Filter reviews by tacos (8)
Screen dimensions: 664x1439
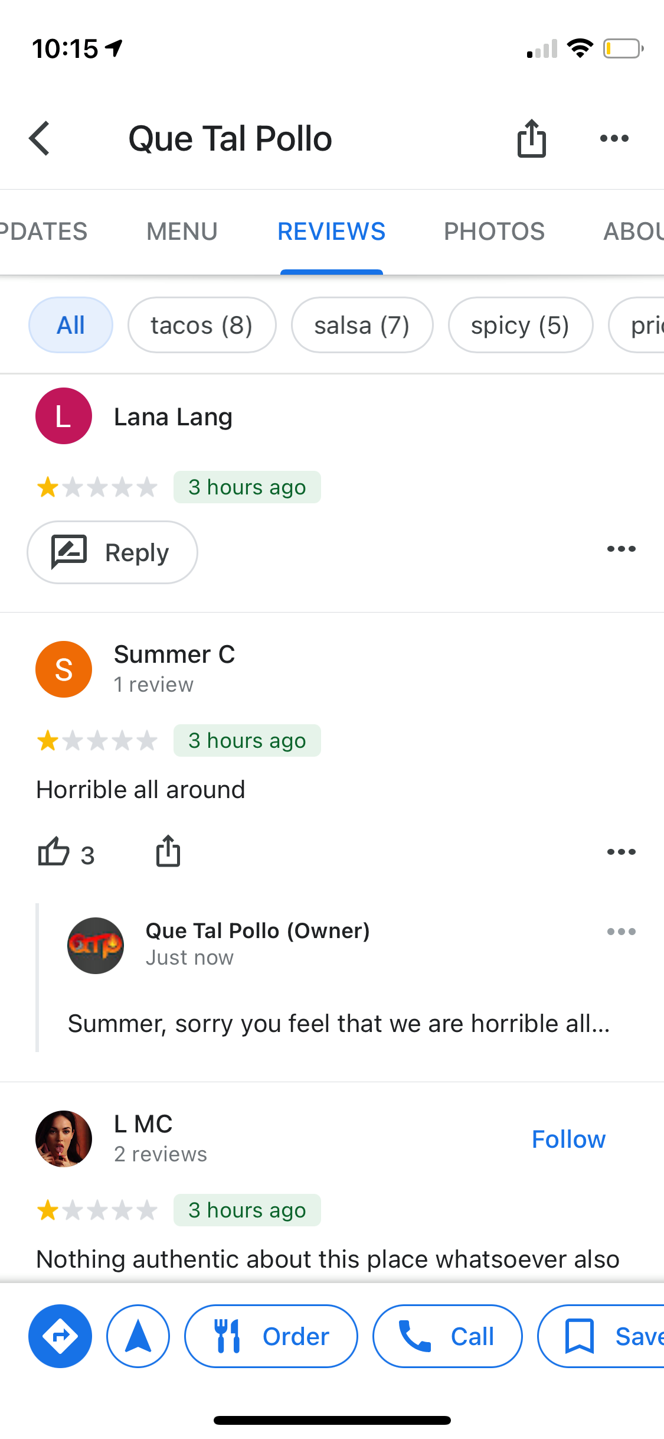coord(202,325)
